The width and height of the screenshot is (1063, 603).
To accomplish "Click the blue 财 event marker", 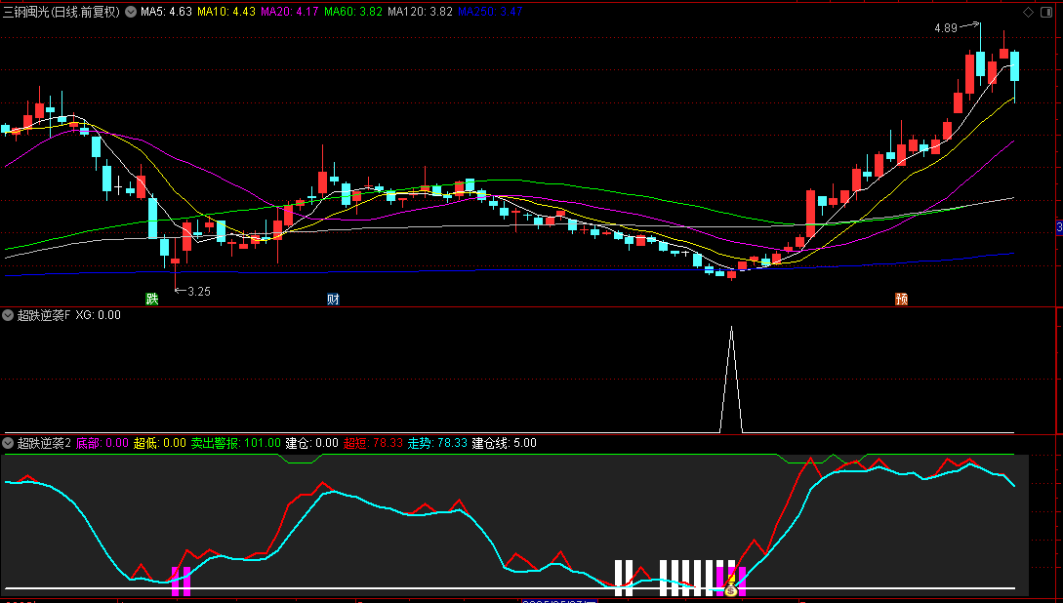I will click(x=333, y=299).
